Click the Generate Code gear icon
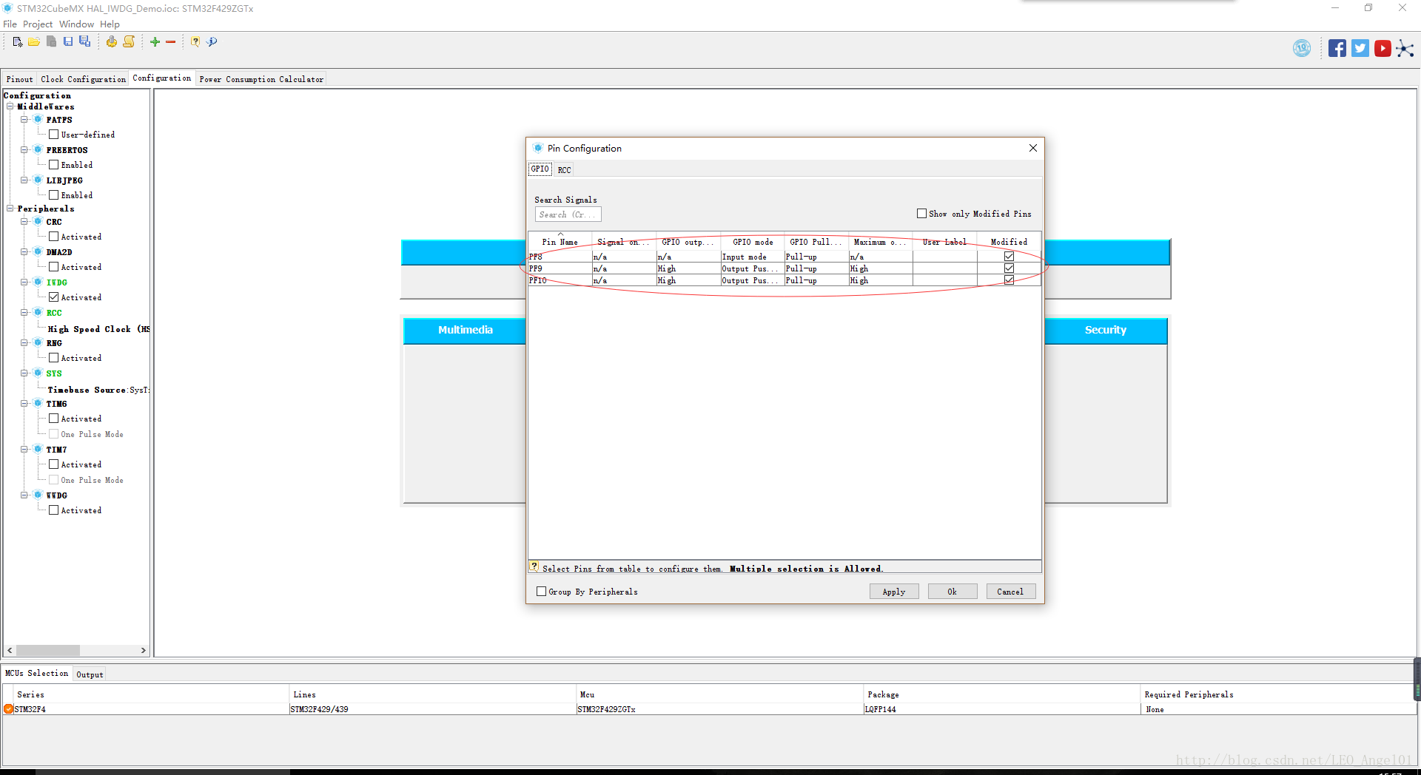The height and width of the screenshot is (775, 1421). [x=111, y=42]
